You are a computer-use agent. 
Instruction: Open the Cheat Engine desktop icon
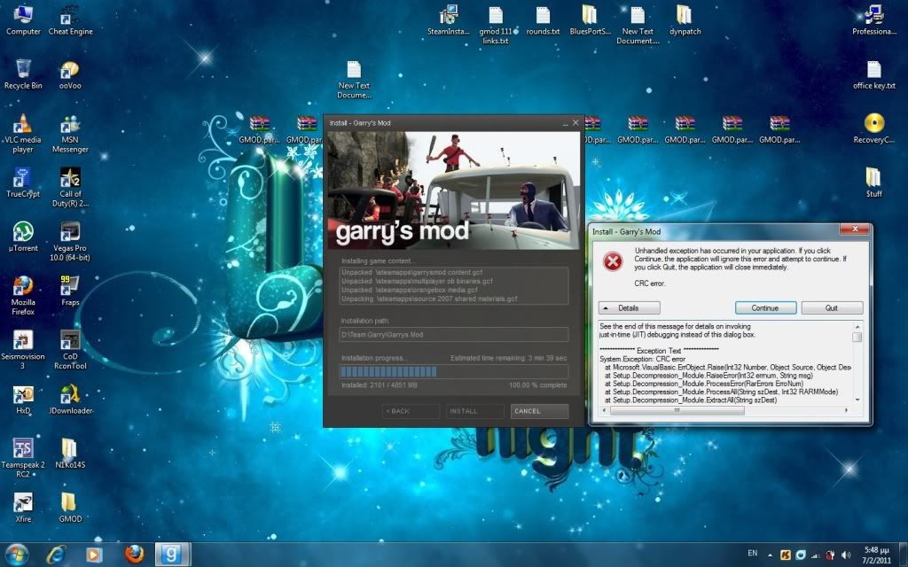coord(70,16)
